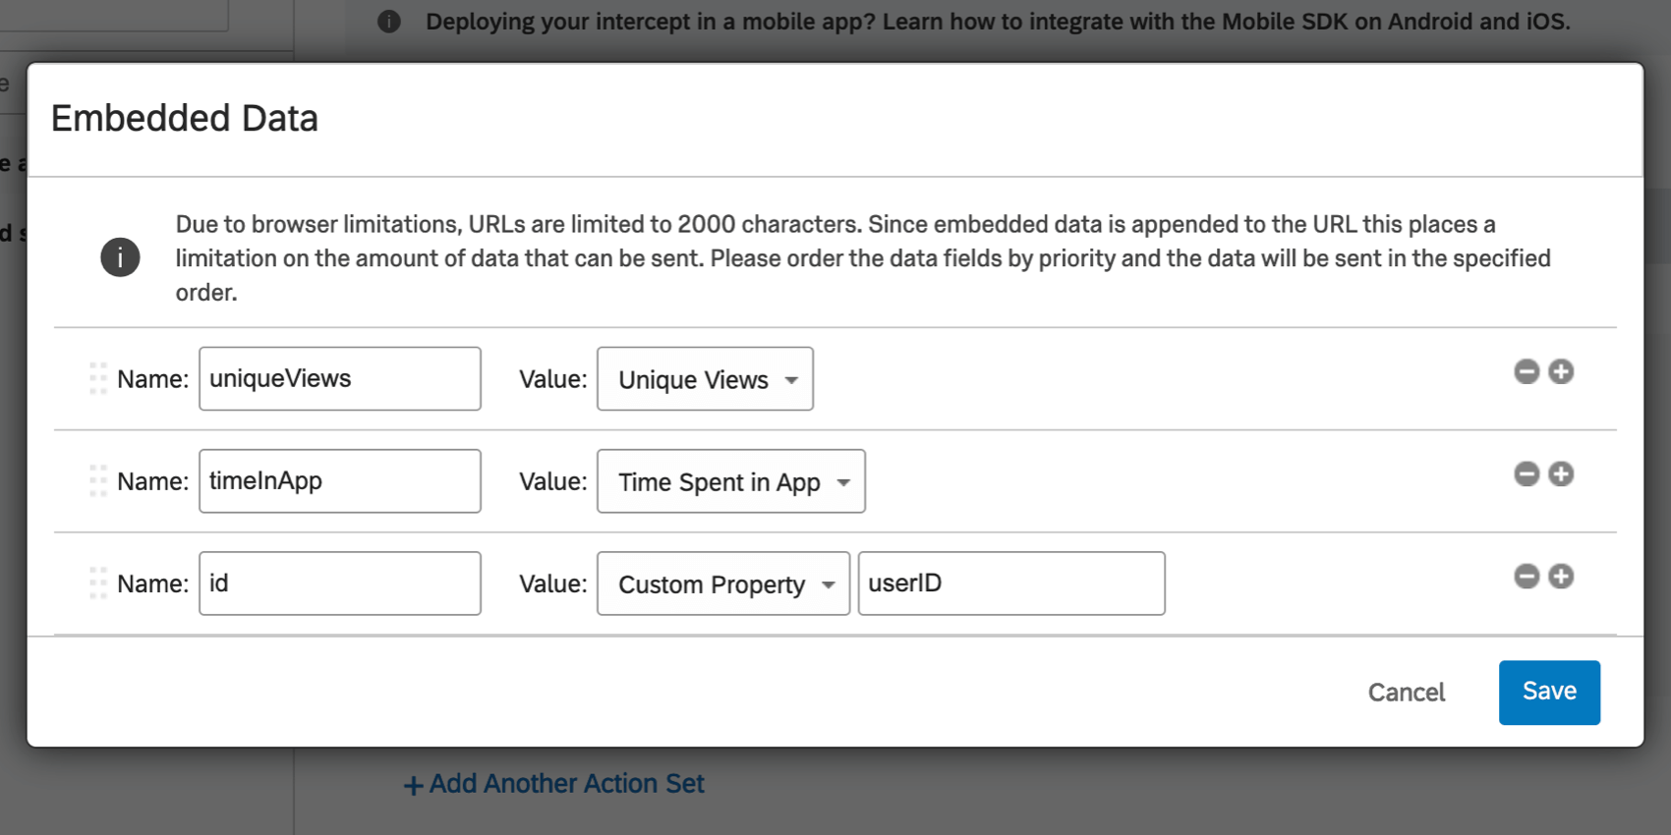Cancel the Embedded Data dialog
The width and height of the screenshot is (1671, 835).
tap(1406, 693)
